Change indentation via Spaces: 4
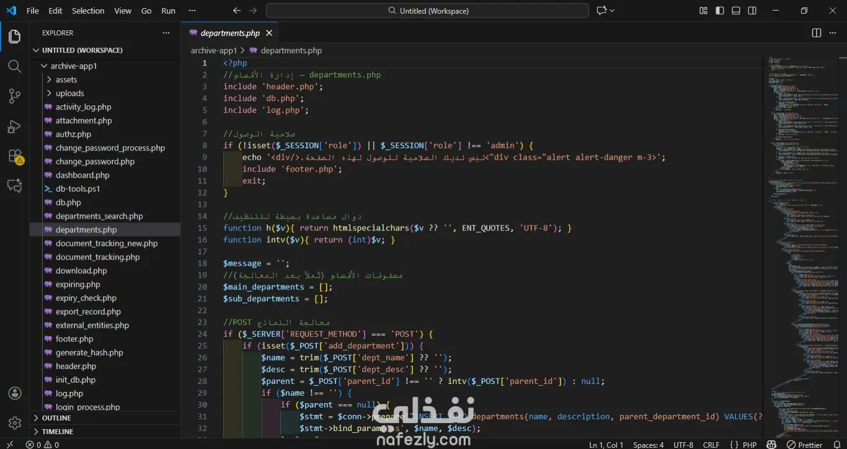Image resolution: width=847 pixels, height=449 pixels. pos(648,444)
